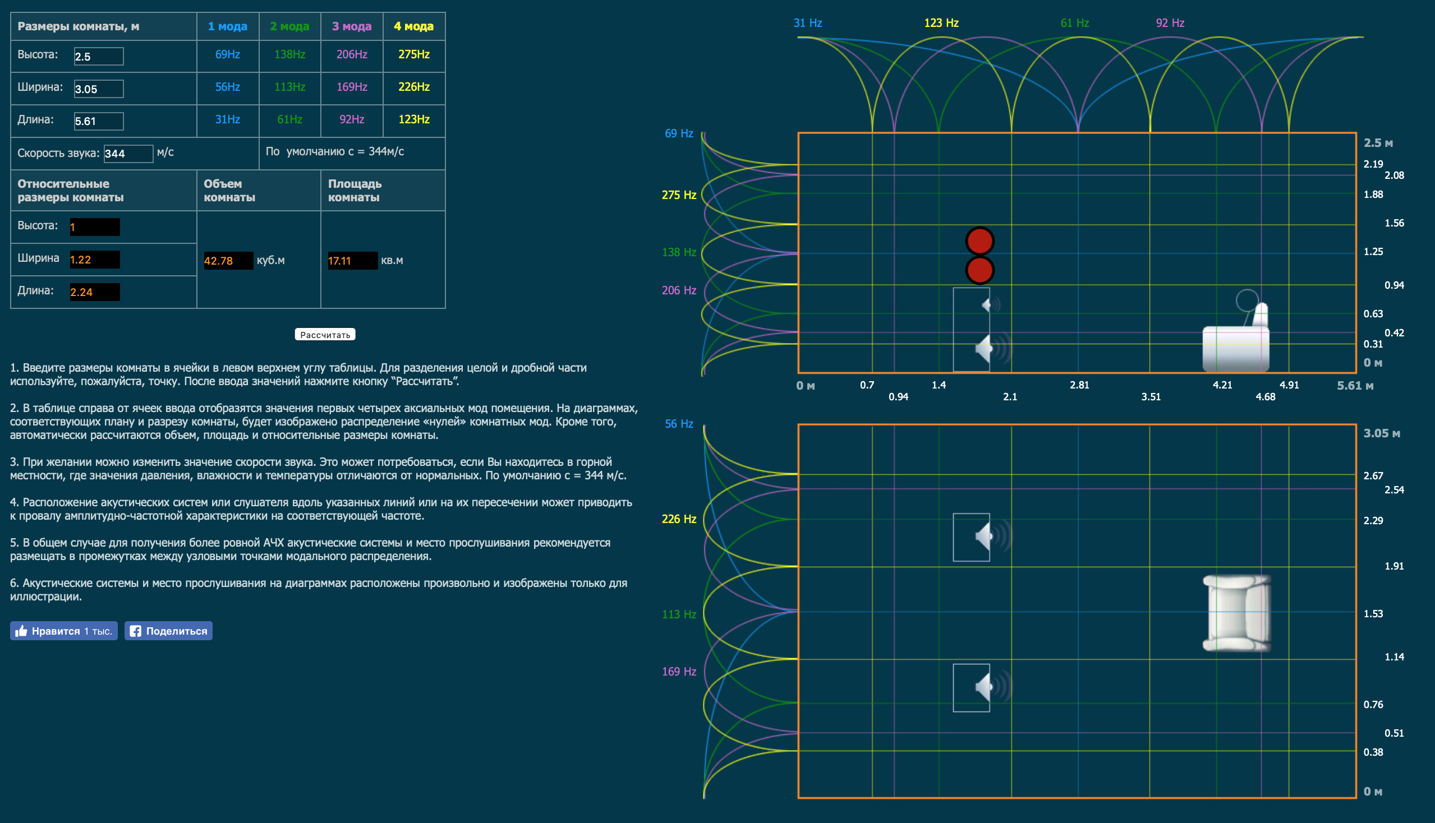
Task: Click the lower red circle in the side view
Action: [979, 270]
